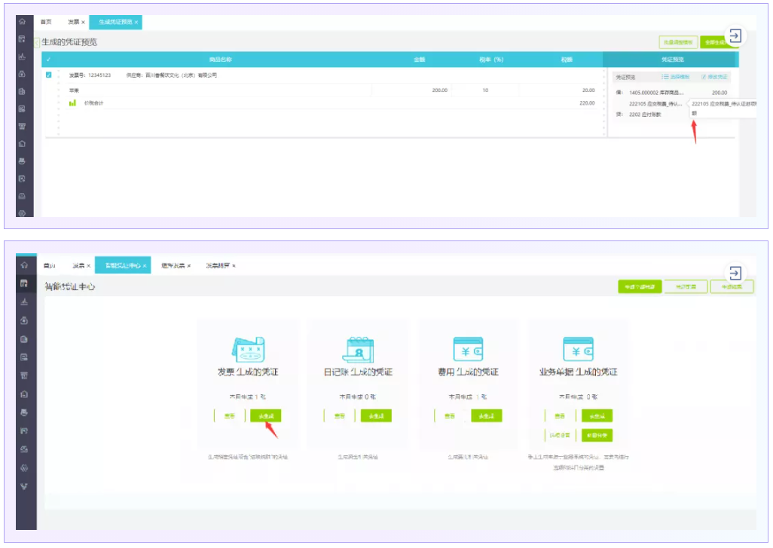Click the wallet icon above 业务单据生成的凭证
Screen dimensions: 773x548
pyautogui.click(x=579, y=350)
